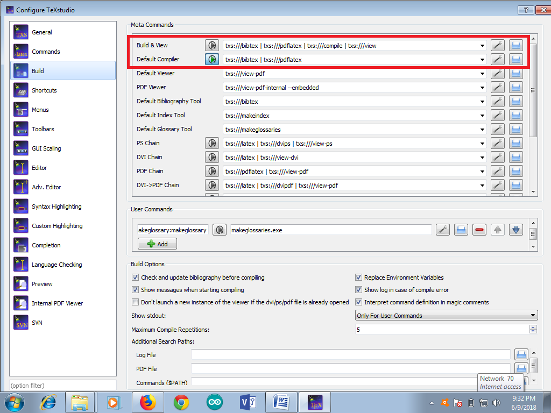This screenshot has width=551, height=413.
Task: Open wrench config for Default Viewer
Action: click(x=498, y=73)
